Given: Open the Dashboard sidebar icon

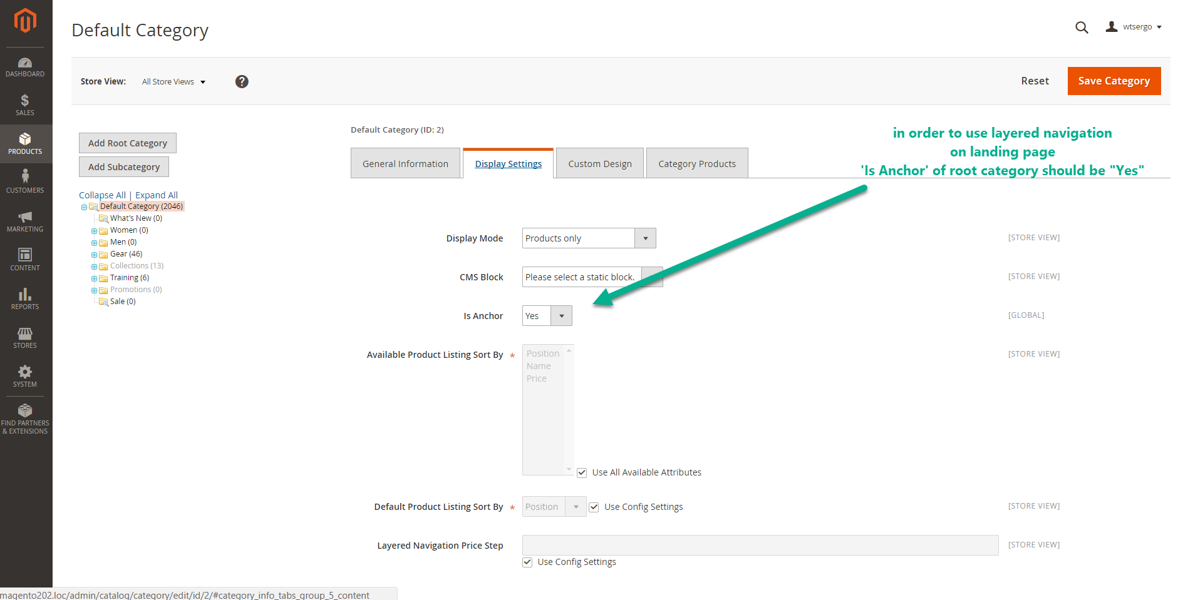Looking at the screenshot, I should (25, 63).
